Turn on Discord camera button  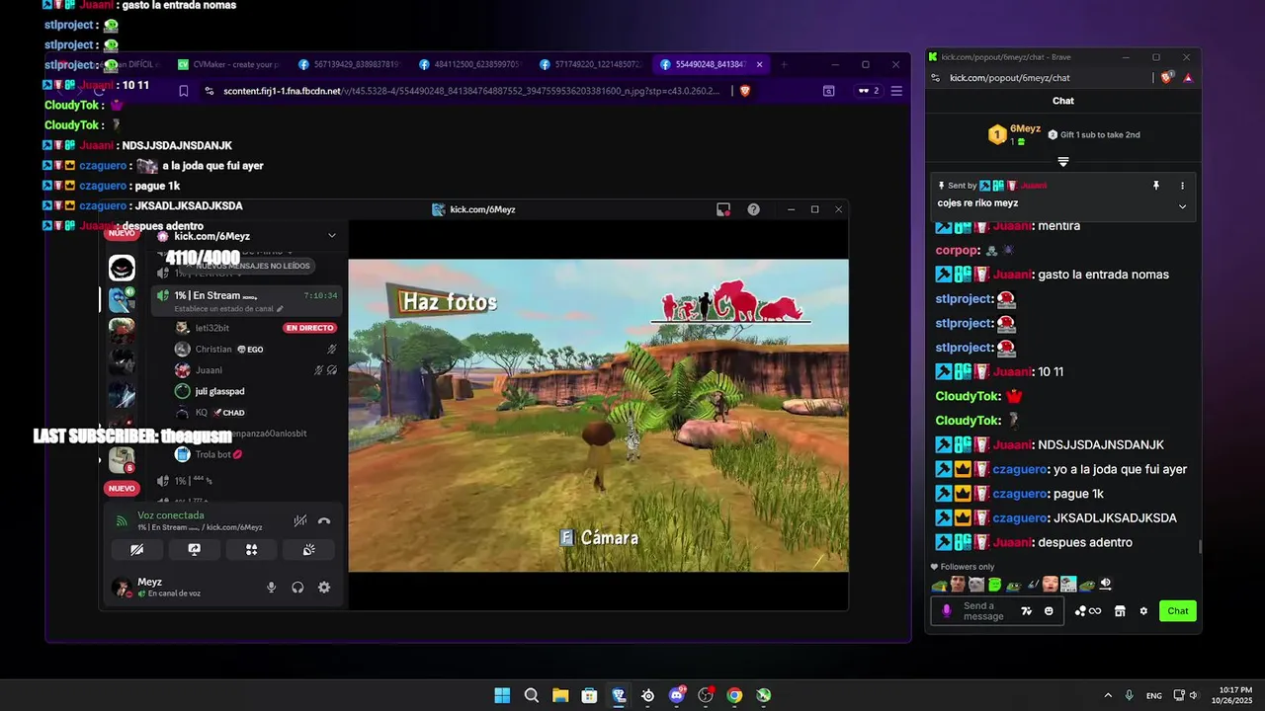click(136, 550)
